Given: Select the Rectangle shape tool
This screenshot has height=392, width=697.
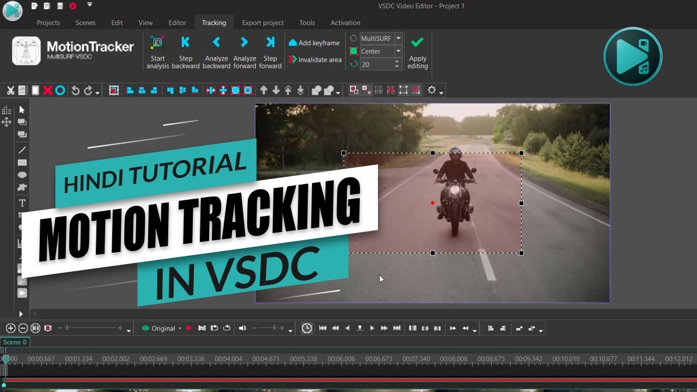Looking at the screenshot, I should pyautogui.click(x=22, y=162).
